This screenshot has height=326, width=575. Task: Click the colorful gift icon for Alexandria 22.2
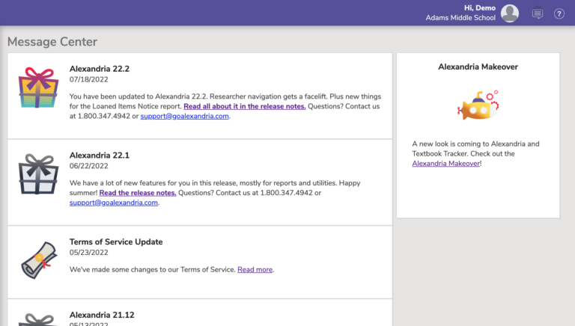tap(38, 87)
